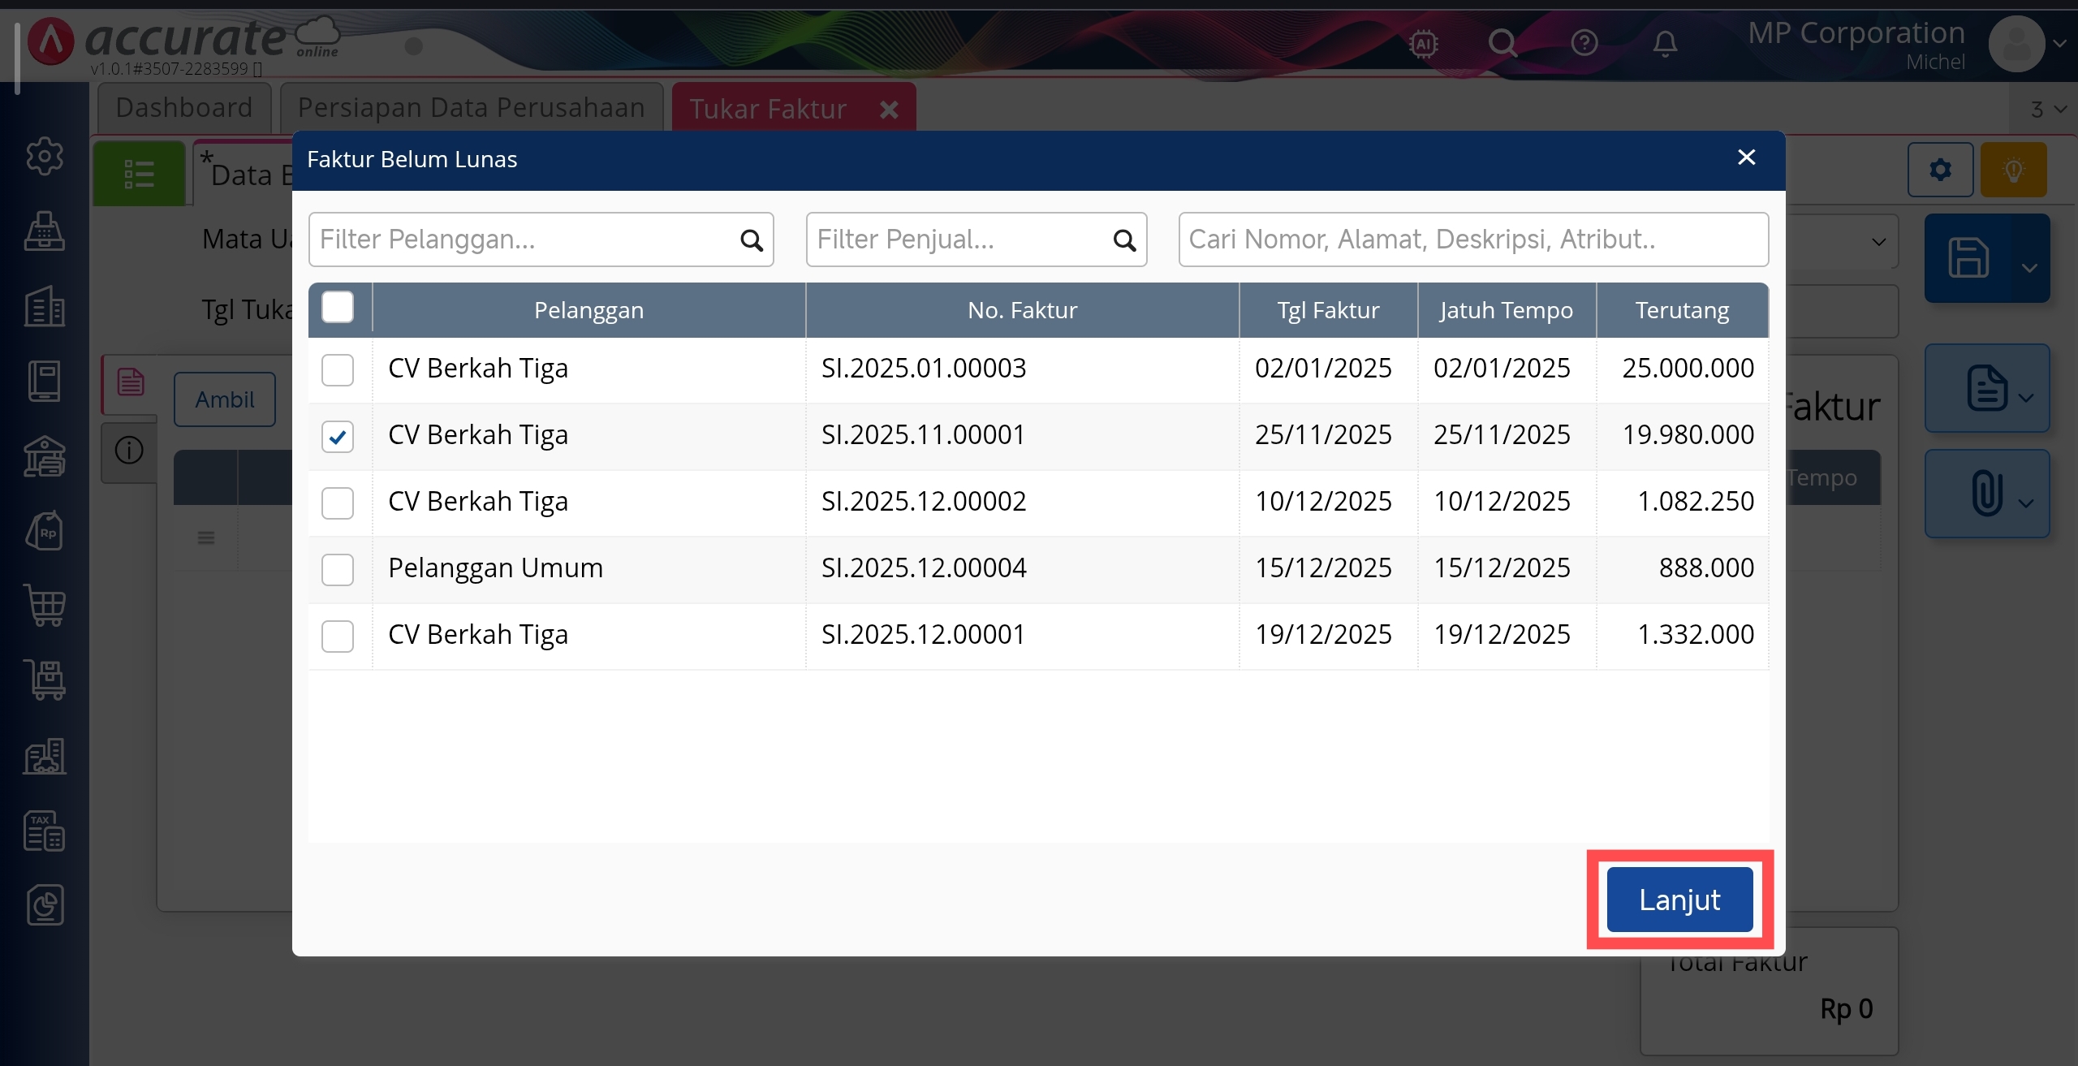
Task: Toggle the select-all checkbox in table header
Action: (x=338, y=308)
